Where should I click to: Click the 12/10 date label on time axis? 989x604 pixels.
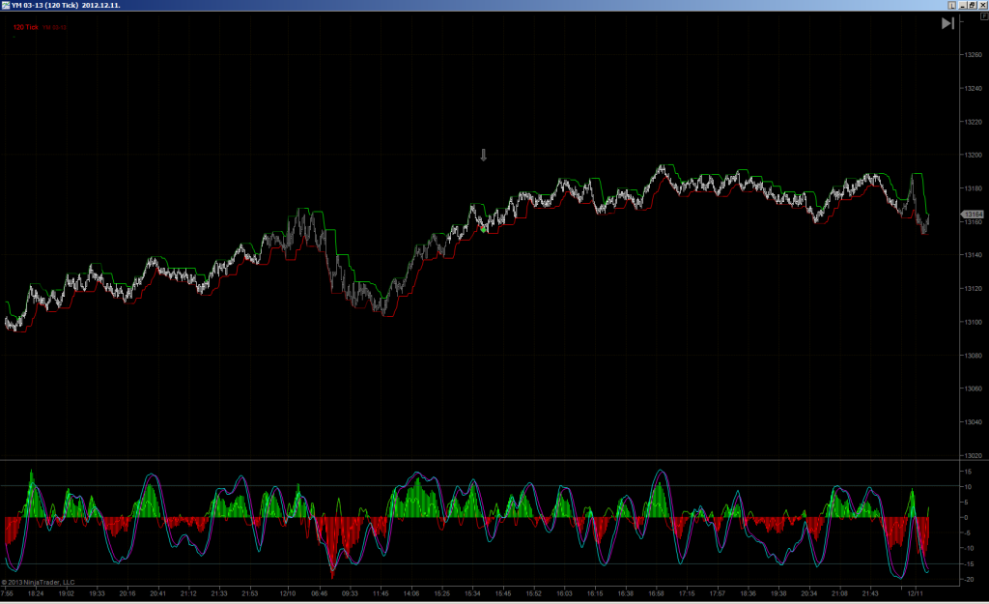(288, 593)
